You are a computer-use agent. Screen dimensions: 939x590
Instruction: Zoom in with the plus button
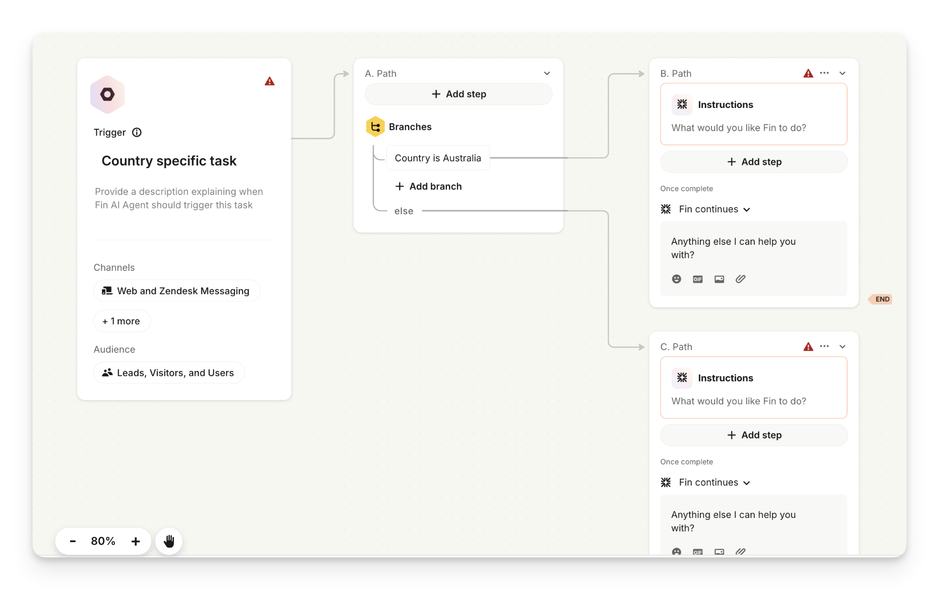[135, 541]
